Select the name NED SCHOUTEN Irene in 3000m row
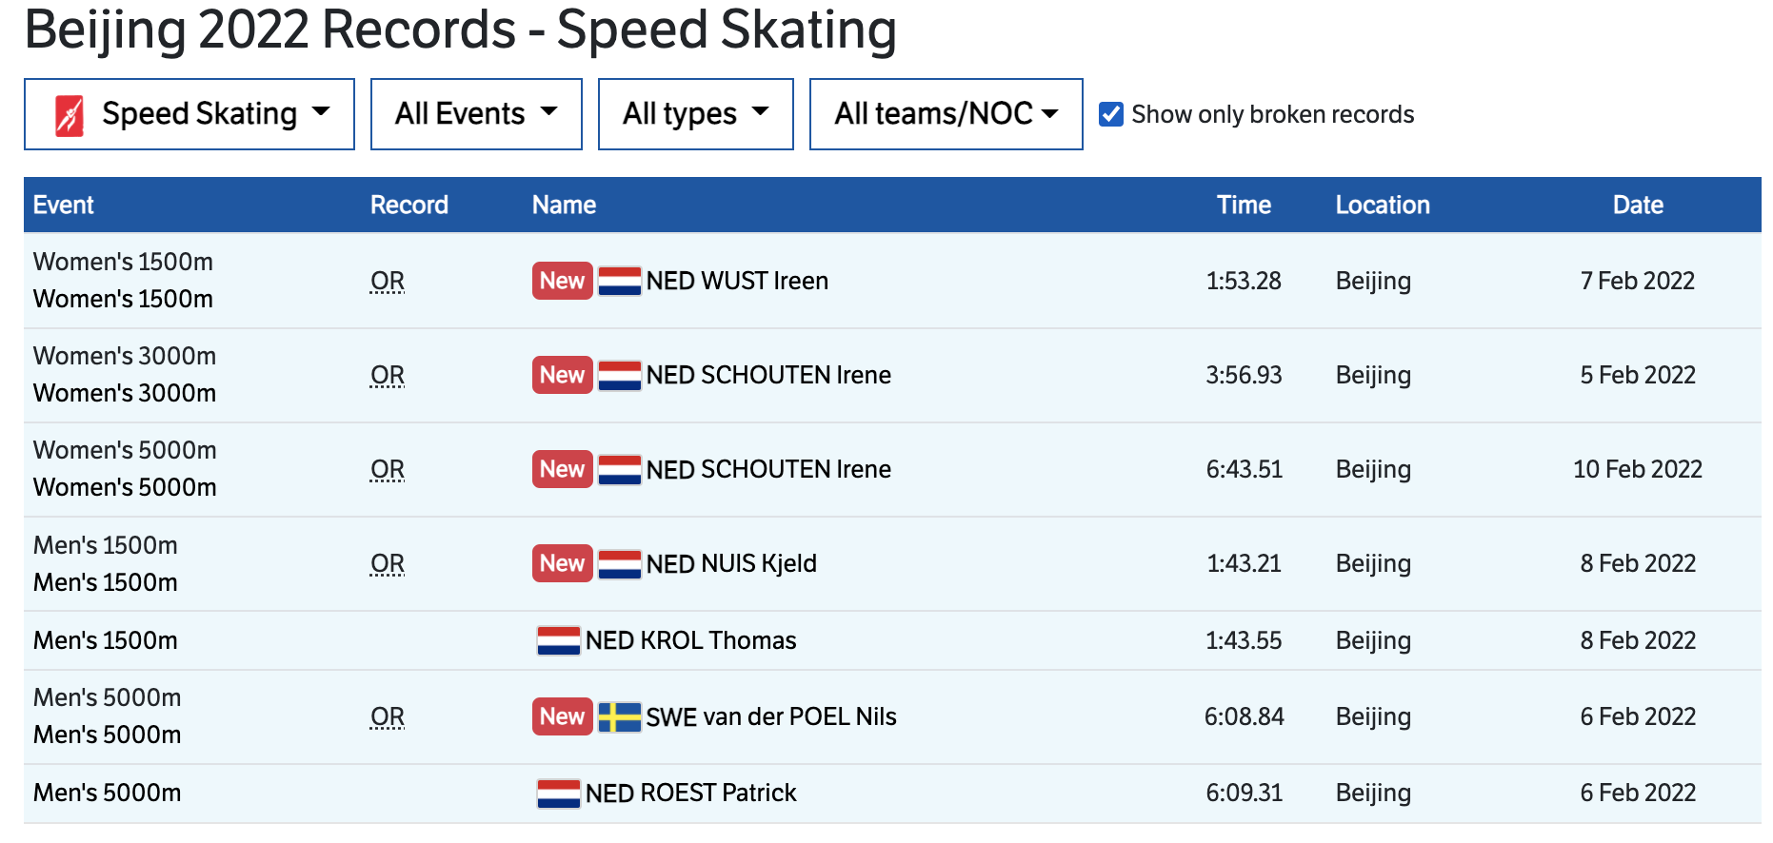Viewport: 1773px width, 843px height. pyautogui.click(x=768, y=376)
